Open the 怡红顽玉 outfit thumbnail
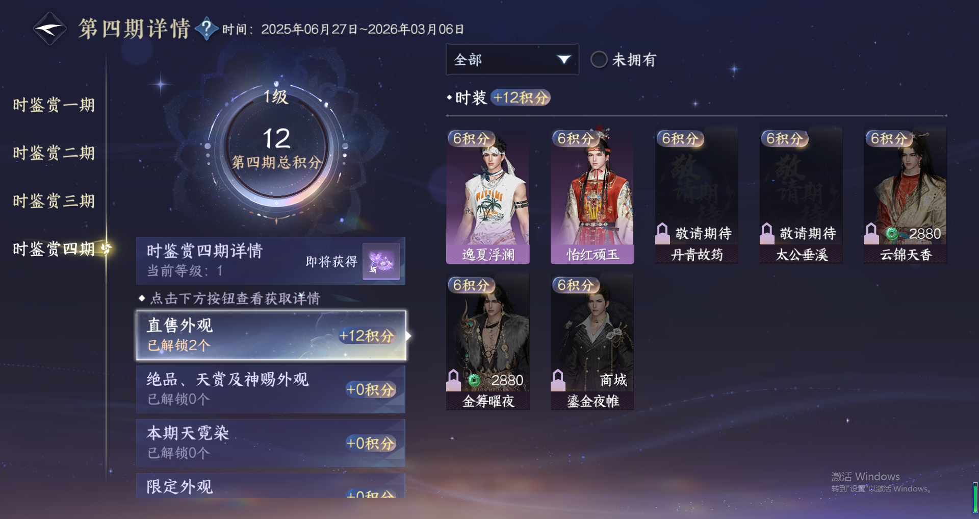The width and height of the screenshot is (979, 519). (x=592, y=195)
